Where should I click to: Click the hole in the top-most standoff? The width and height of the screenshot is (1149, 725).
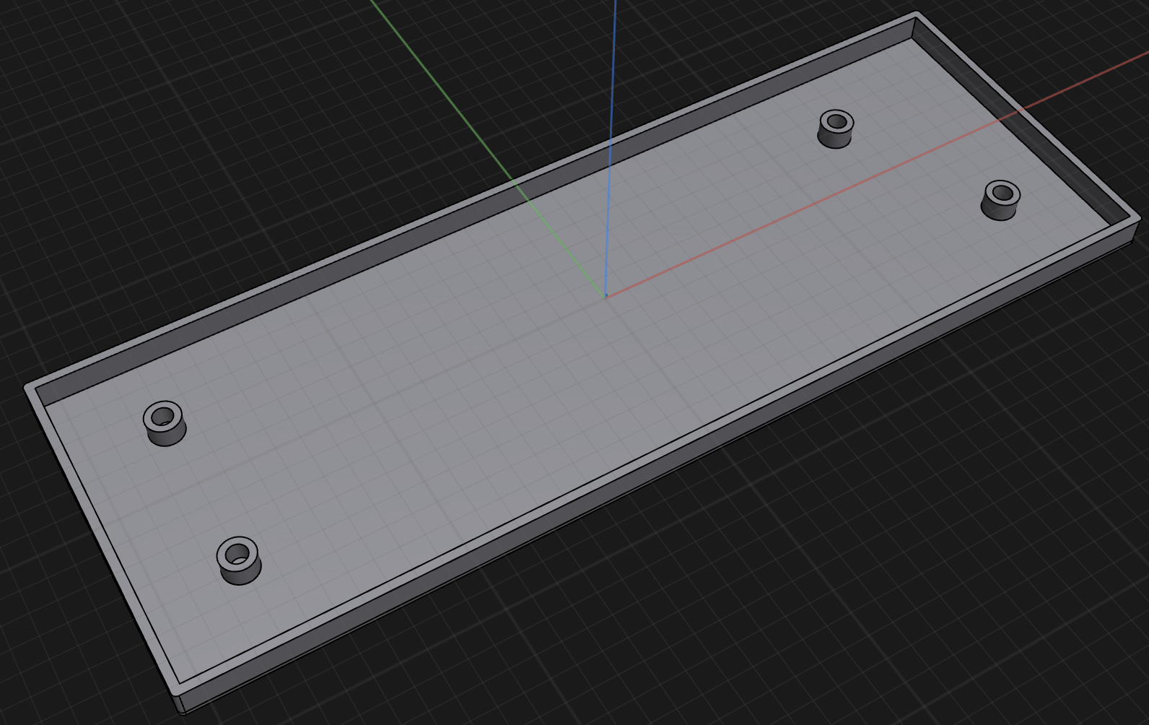click(x=836, y=121)
